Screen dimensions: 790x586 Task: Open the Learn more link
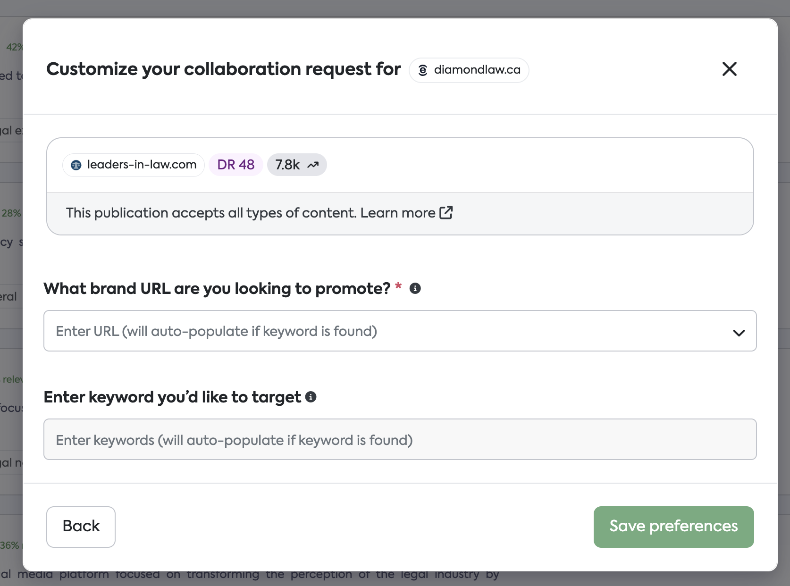[397, 213]
